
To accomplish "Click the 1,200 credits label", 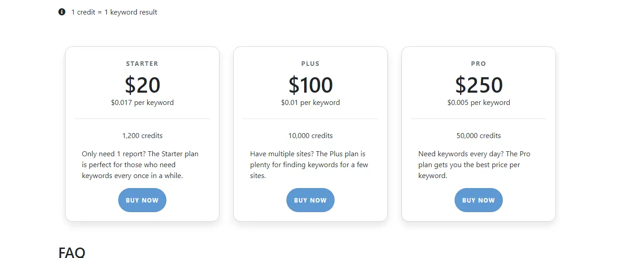I will point(142,136).
